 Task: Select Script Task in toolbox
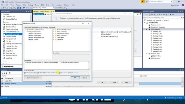coord(9,51)
